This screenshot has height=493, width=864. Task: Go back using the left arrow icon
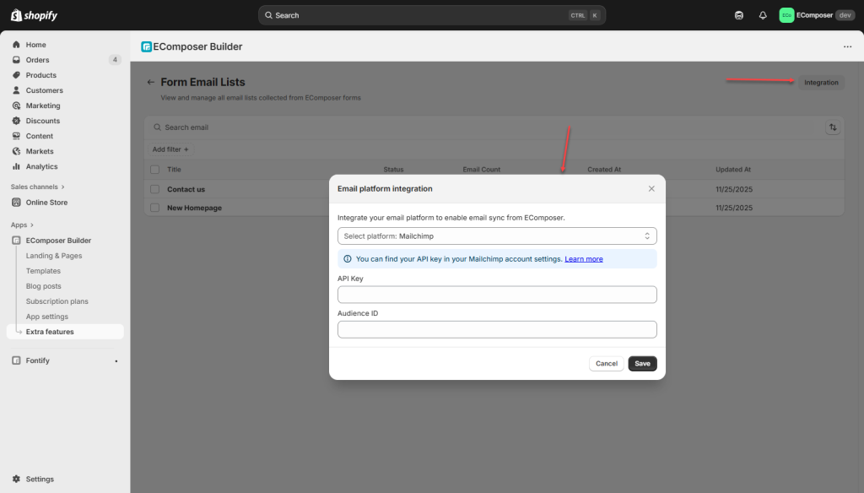(150, 83)
